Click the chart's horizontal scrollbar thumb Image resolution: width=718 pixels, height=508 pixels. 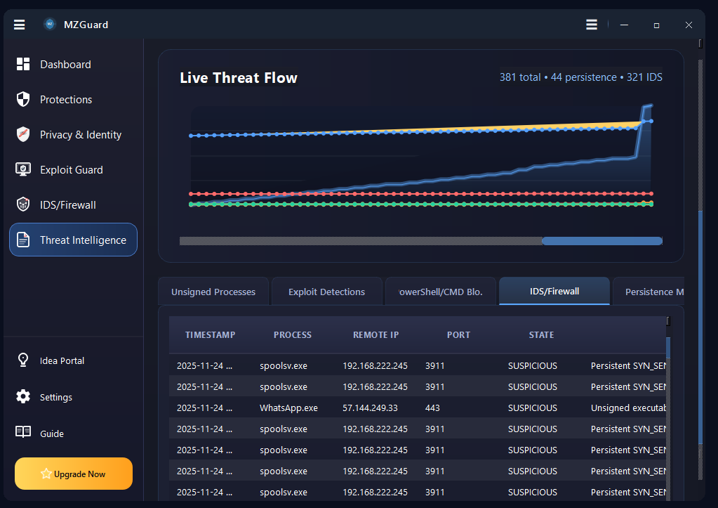601,240
